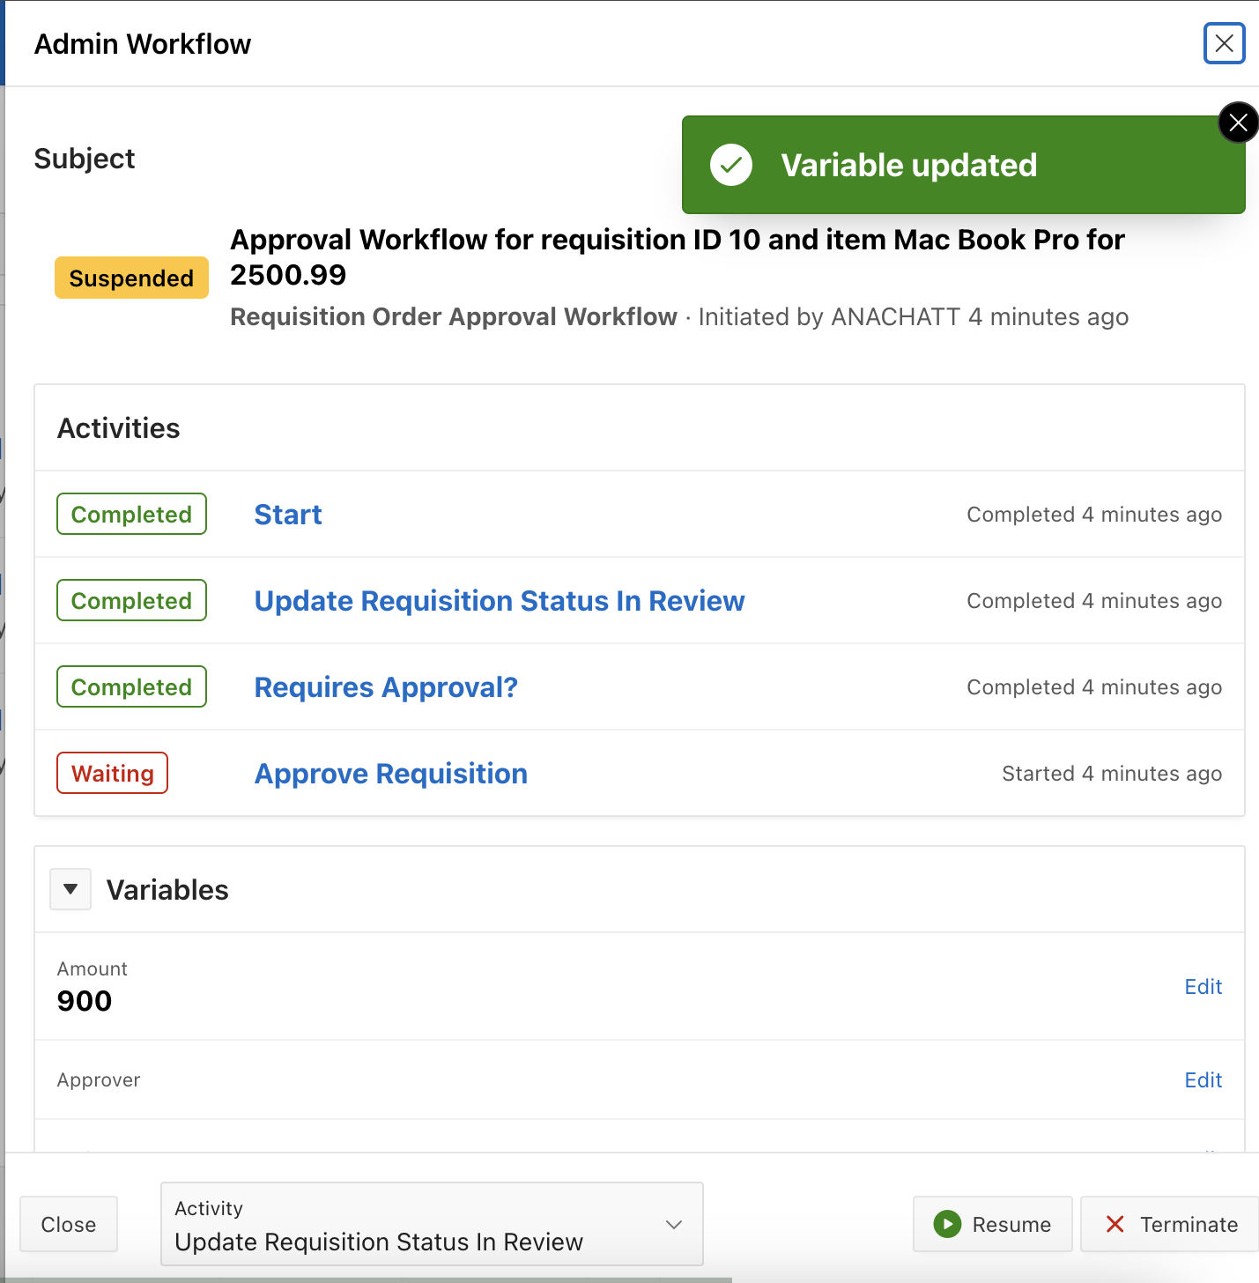Viewport: 1259px width, 1283px height.
Task: Click the Completed badge beside Start
Action: pyautogui.click(x=131, y=515)
